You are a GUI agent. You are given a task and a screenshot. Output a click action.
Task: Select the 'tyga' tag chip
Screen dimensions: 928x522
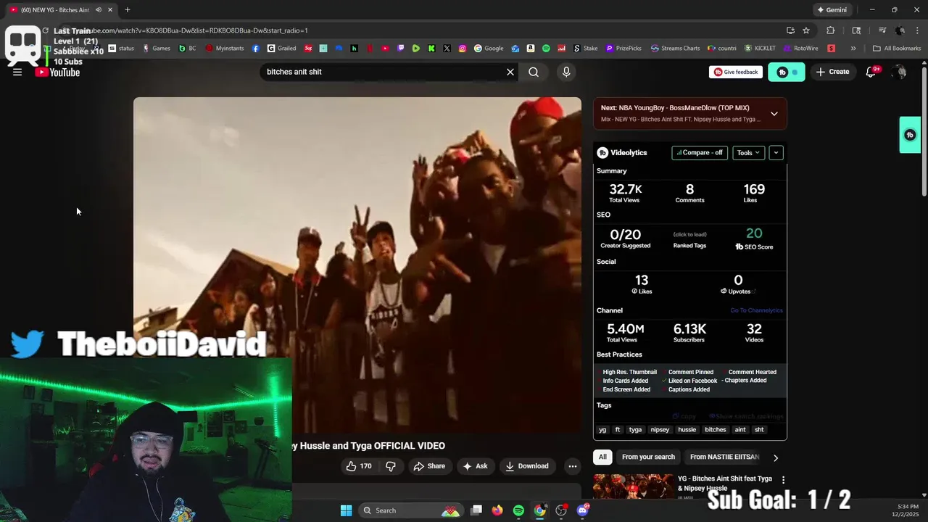(635, 429)
